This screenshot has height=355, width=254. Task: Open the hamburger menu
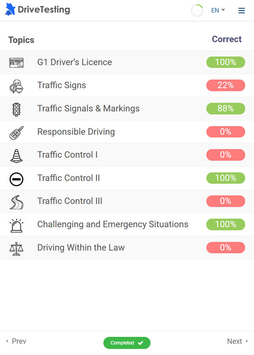tap(242, 10)
